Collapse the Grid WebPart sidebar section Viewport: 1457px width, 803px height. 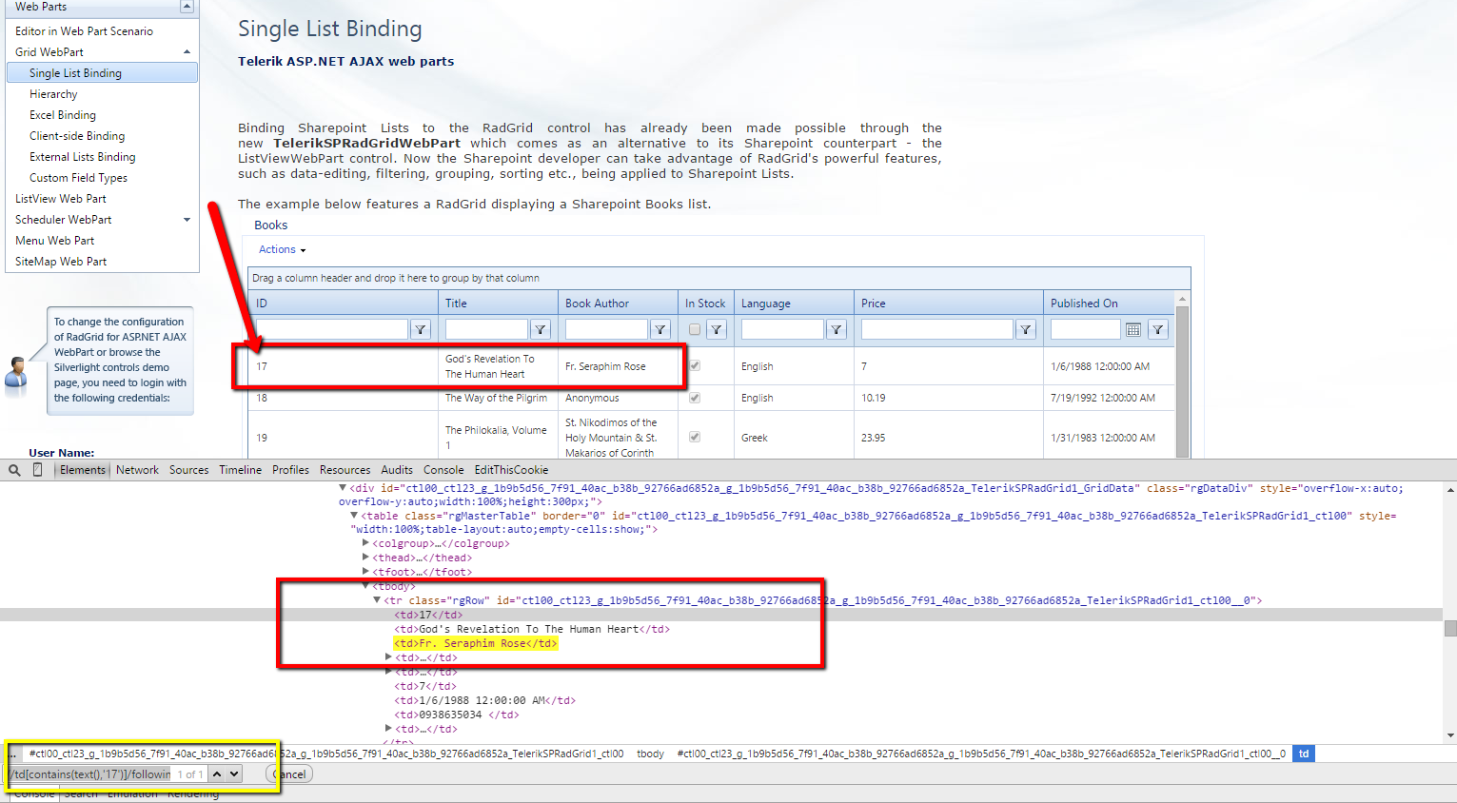(x=187, y=52)
